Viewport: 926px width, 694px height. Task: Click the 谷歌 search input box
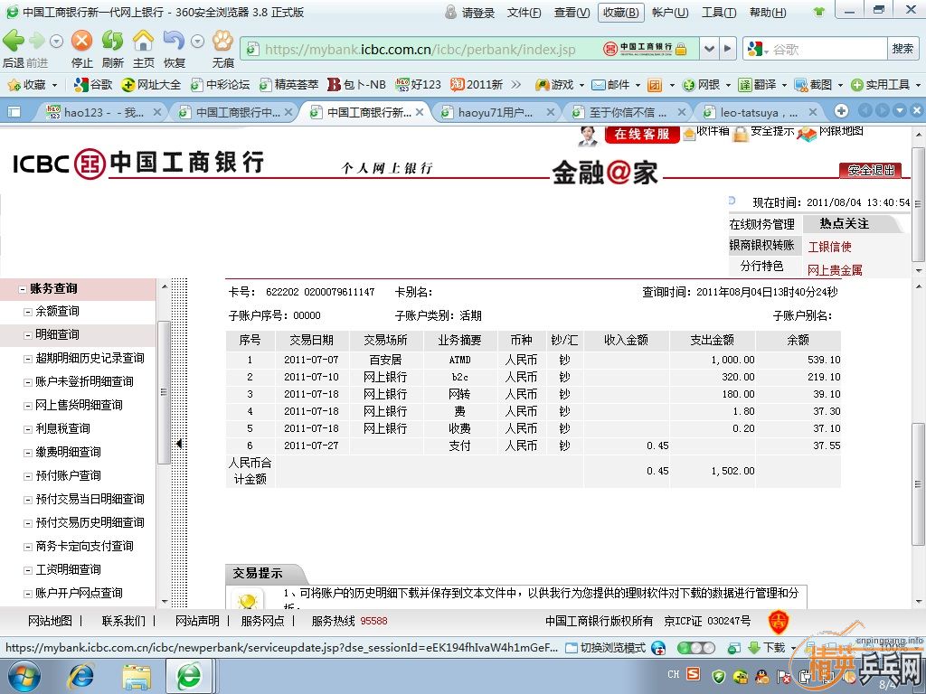(x=827, y=49)
